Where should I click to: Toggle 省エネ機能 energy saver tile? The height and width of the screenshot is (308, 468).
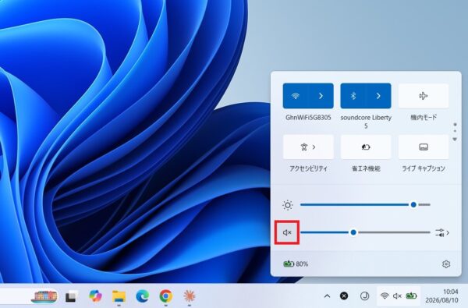click(366, 147)
